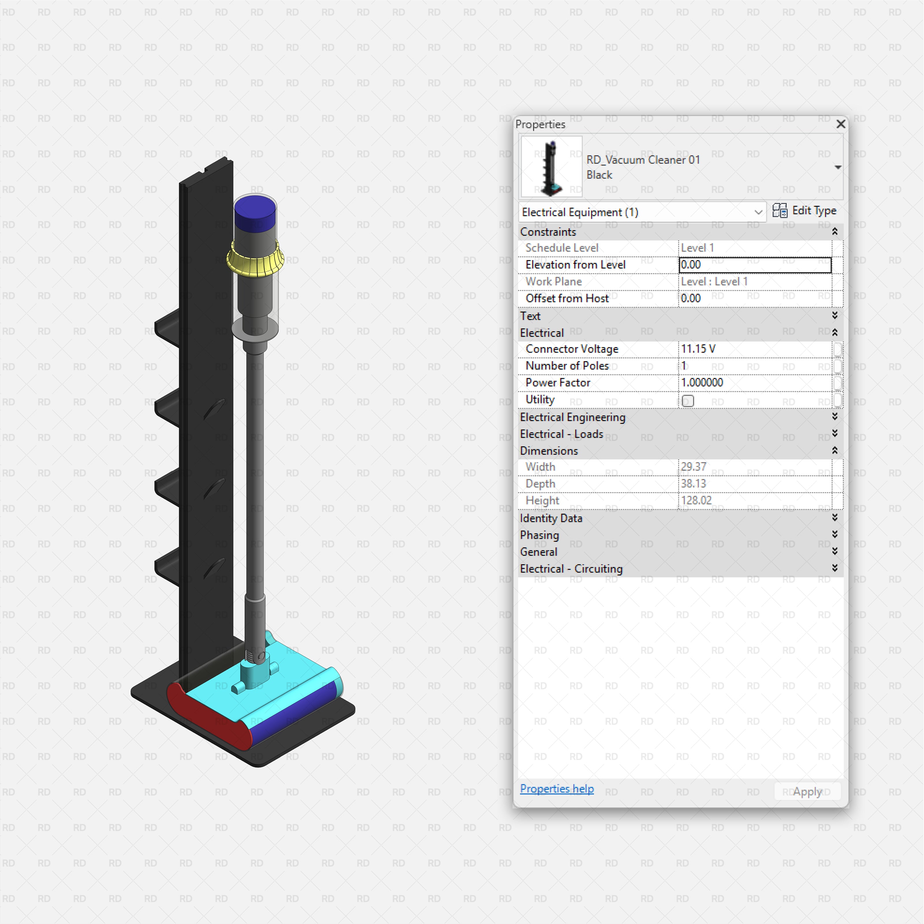Click the association button beside Power Factor
924x924 pixels.
coord(838,383)
